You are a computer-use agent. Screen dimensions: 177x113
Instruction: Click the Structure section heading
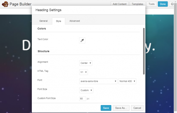43,51
